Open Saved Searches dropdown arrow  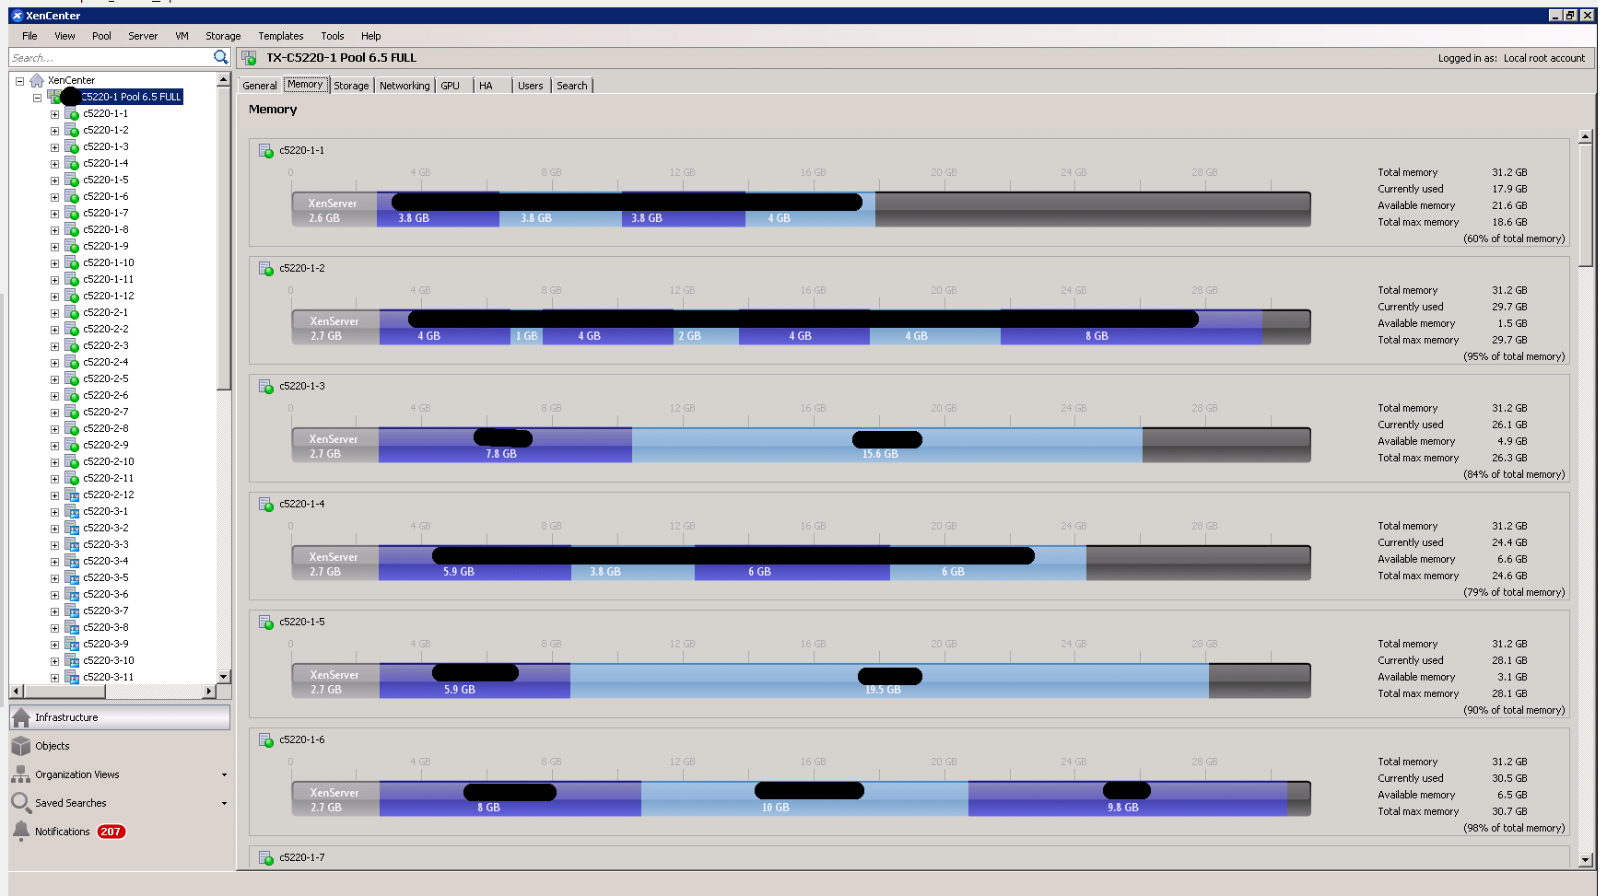click(x=224, y=804)
